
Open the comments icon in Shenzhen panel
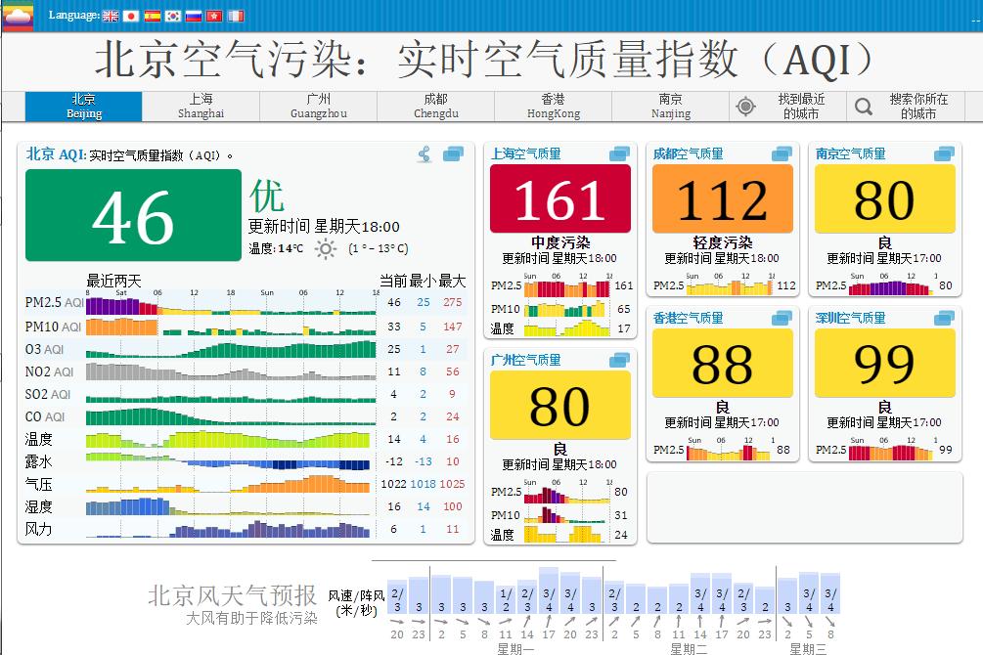944,319
